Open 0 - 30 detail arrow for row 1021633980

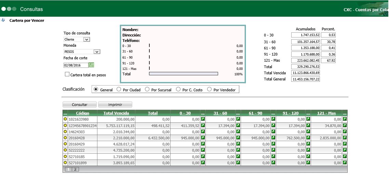coord(203,119)
